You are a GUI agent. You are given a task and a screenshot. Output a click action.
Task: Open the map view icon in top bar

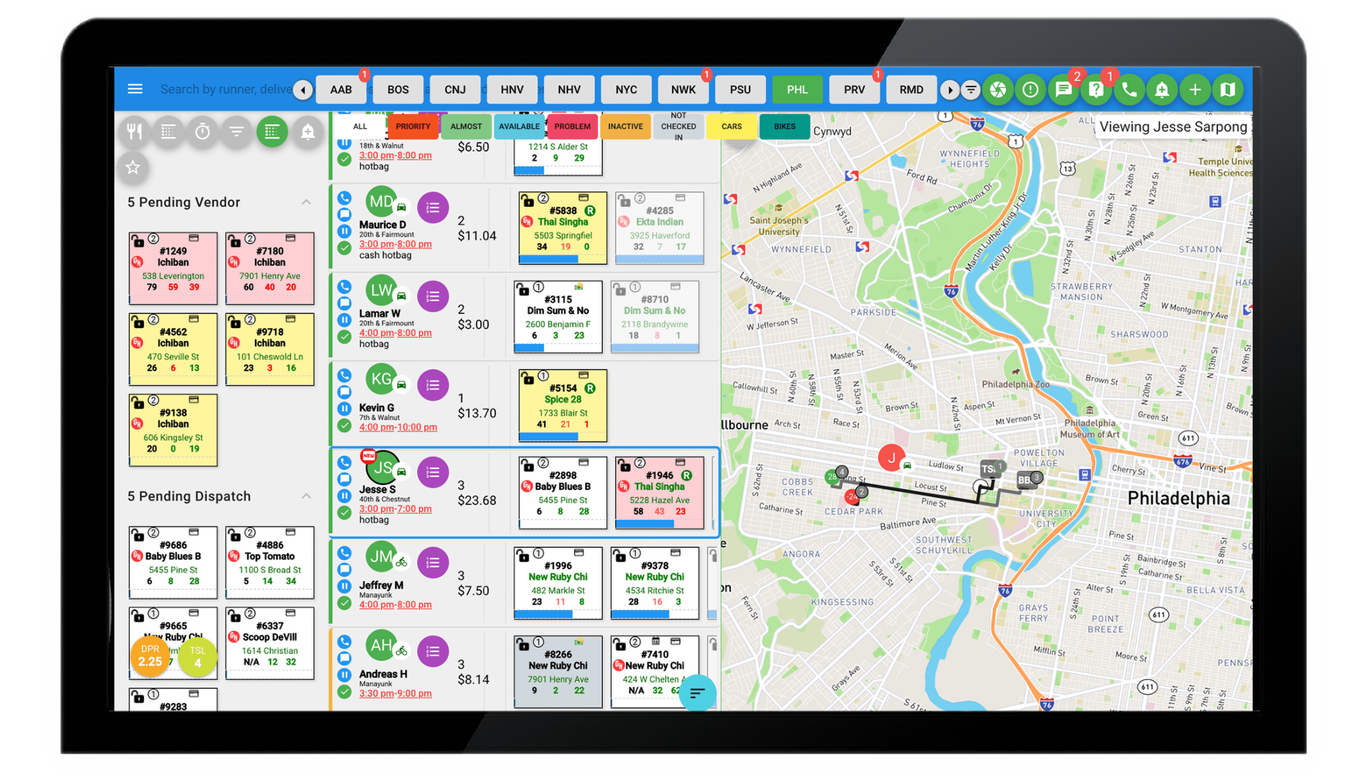click(1227, 90)
